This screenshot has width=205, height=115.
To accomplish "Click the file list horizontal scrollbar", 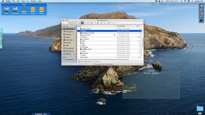I will [x=103, y=60].
